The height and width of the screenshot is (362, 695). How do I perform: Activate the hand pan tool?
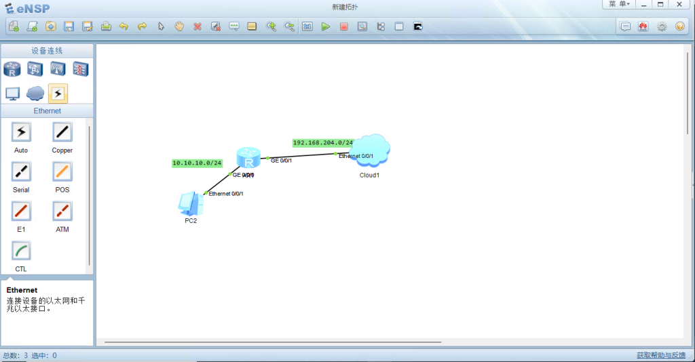pyautogui.click(x=179, y=26)
